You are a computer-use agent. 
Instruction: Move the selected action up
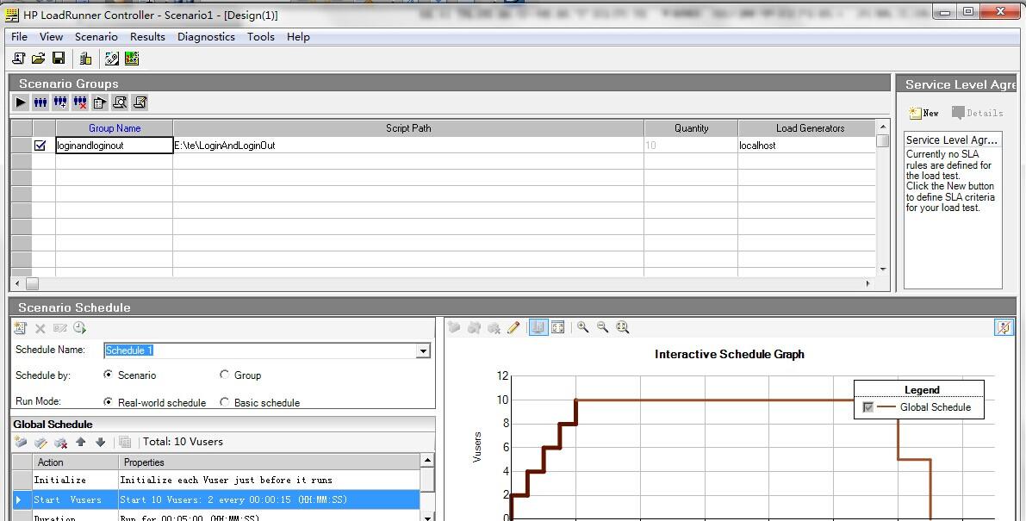(x=80, y=443)
